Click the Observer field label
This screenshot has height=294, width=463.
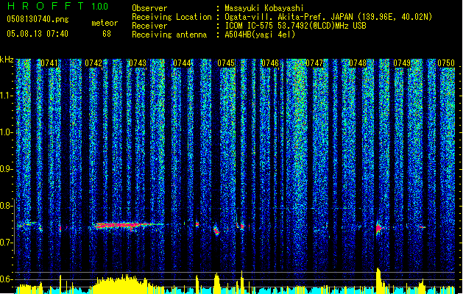click(149, 8)
